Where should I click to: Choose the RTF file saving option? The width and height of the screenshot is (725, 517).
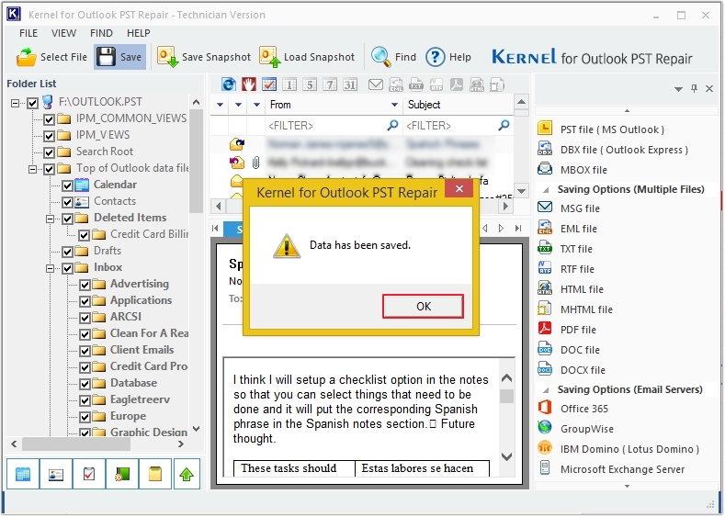(x=577, y=269)
